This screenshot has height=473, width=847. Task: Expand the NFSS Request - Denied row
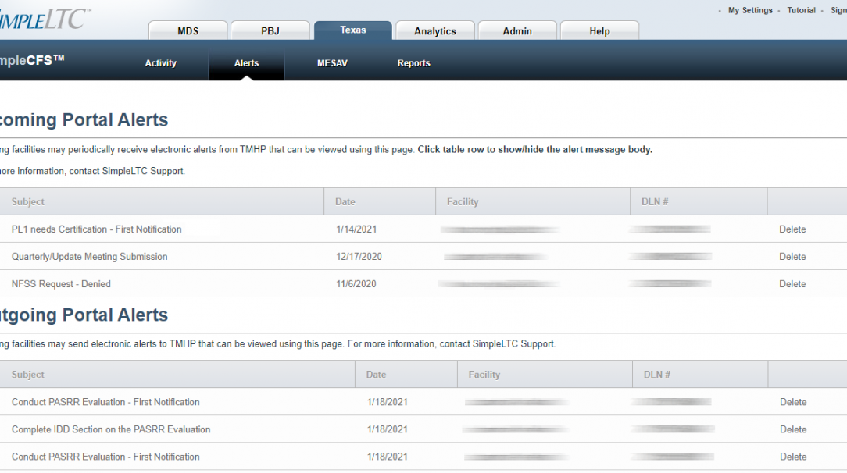coord(61,284)
